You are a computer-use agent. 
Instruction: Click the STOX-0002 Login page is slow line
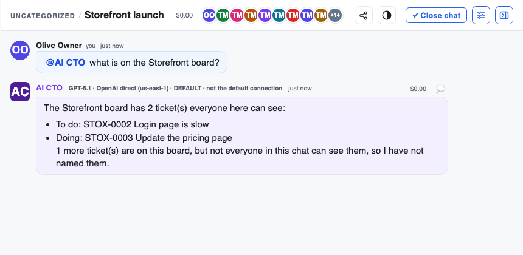pos(133,124)
